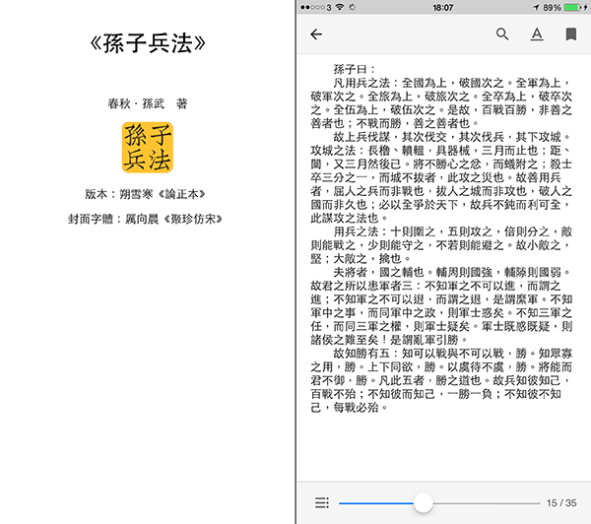Click the 18:07 clock in the status bar
The height and width of the screenshot is (524, 591).
click(443, 8)
